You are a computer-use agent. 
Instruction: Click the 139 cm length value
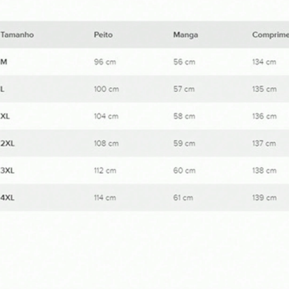point(264,198)
